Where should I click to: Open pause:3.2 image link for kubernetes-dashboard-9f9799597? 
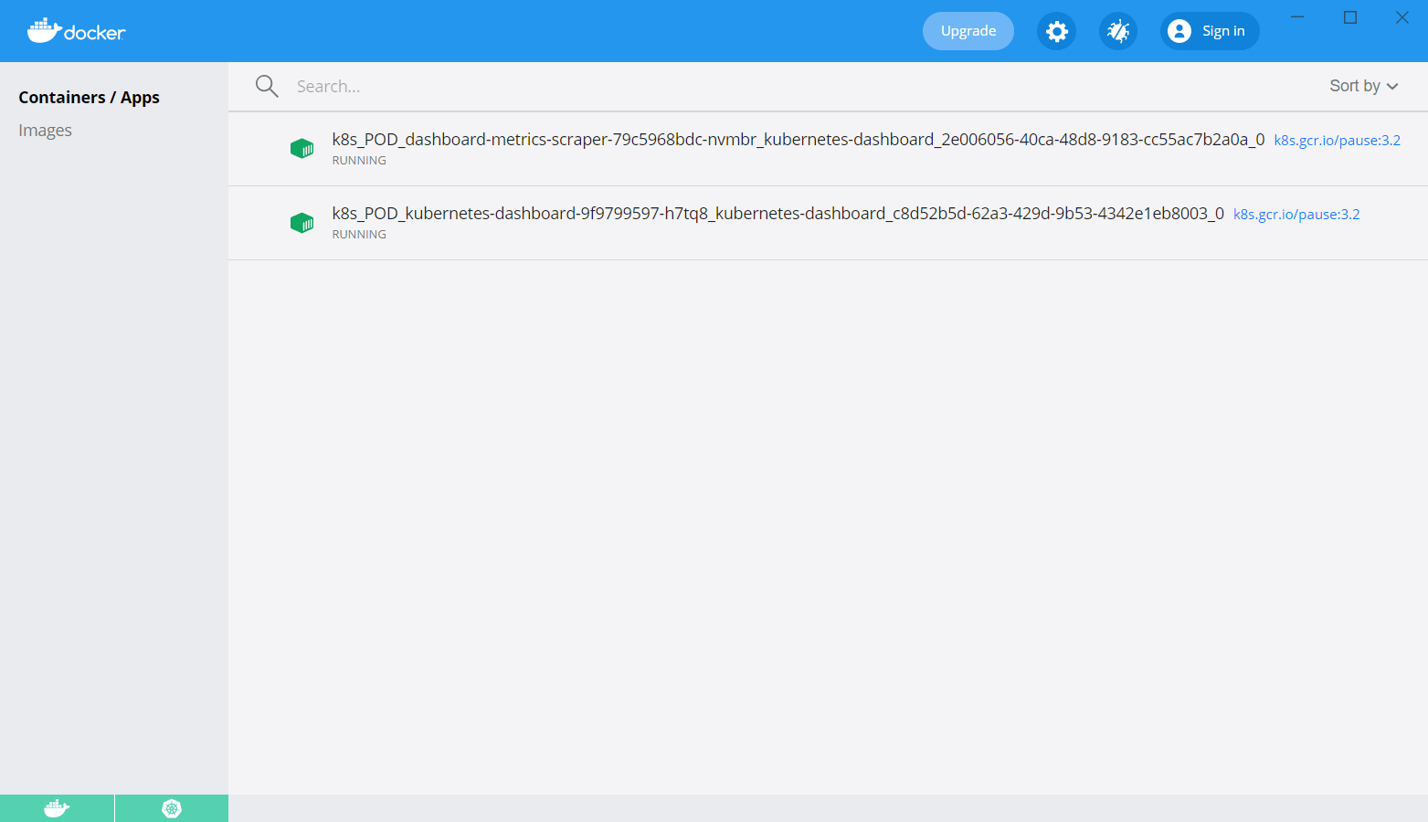pos(1296,214)
